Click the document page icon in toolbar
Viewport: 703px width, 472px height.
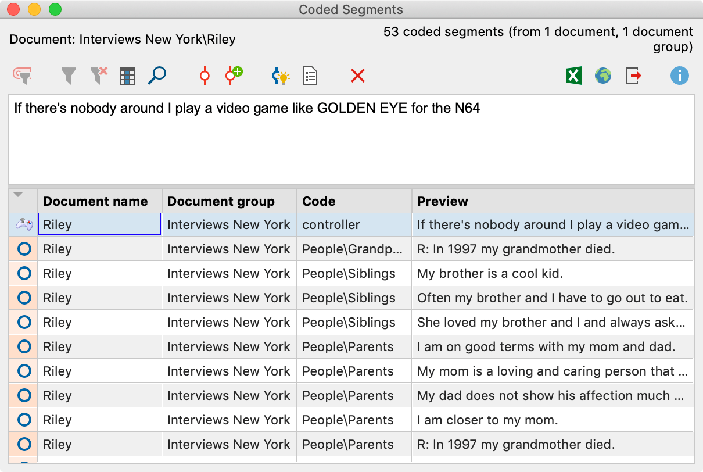tap(310, 76)
